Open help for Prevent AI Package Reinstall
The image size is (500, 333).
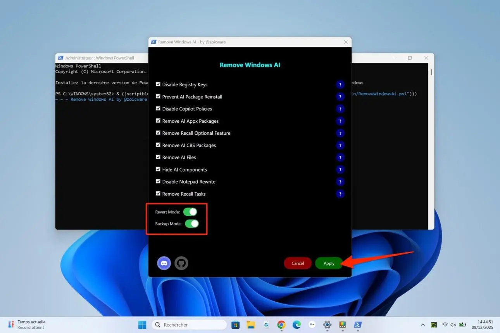tap(340, 97)
